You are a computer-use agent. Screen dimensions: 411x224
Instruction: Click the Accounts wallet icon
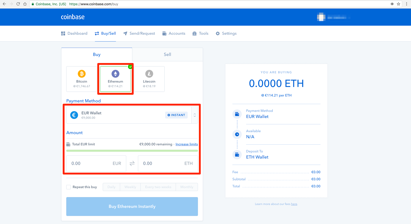[x=164, y=33]
